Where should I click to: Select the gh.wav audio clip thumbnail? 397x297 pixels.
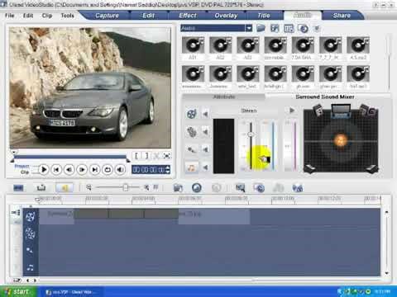click(303, 73)
